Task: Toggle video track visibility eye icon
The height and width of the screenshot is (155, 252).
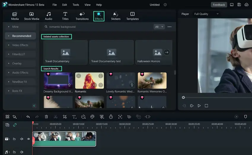Action: tap(28, 139)
